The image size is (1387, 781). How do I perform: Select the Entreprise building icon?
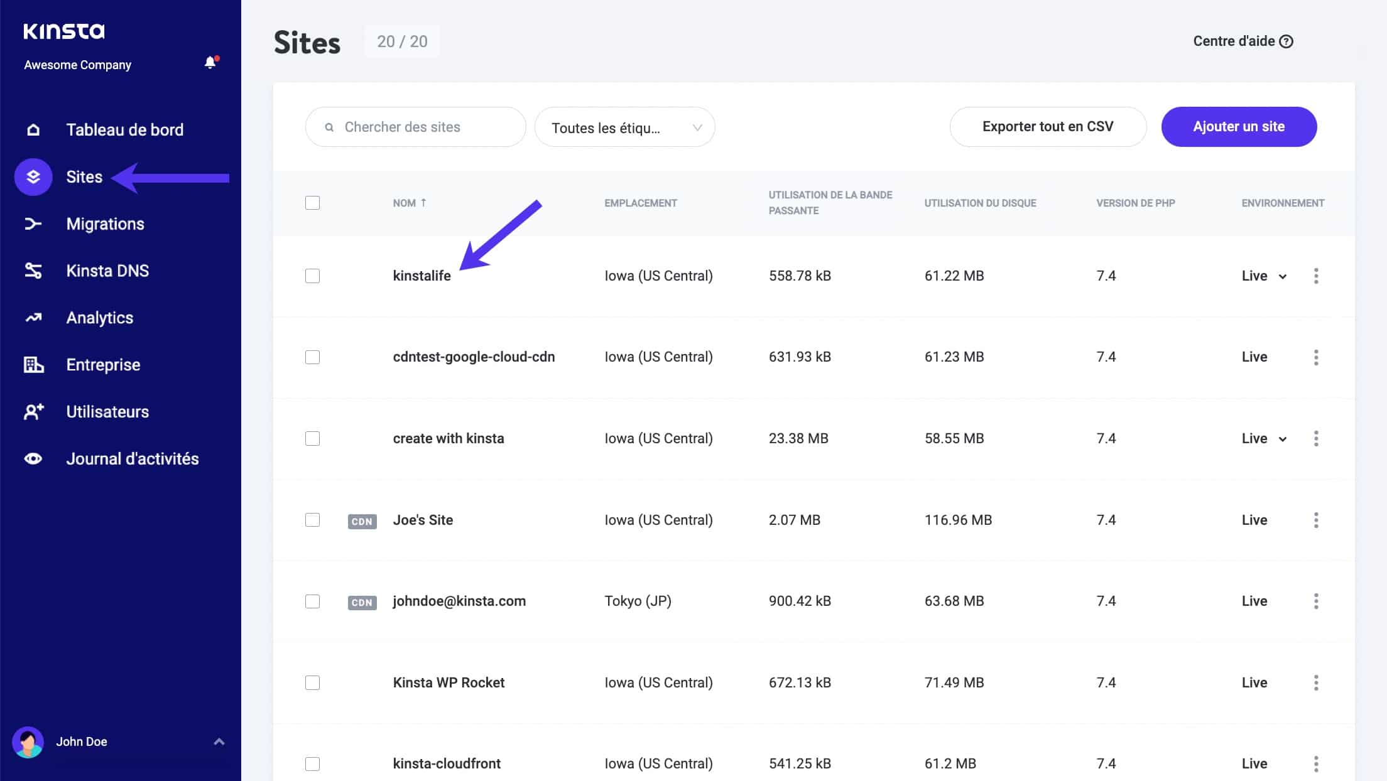[33, 365]
